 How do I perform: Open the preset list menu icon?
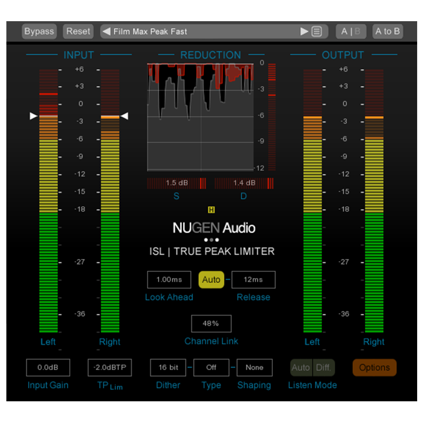click(317, 32)
